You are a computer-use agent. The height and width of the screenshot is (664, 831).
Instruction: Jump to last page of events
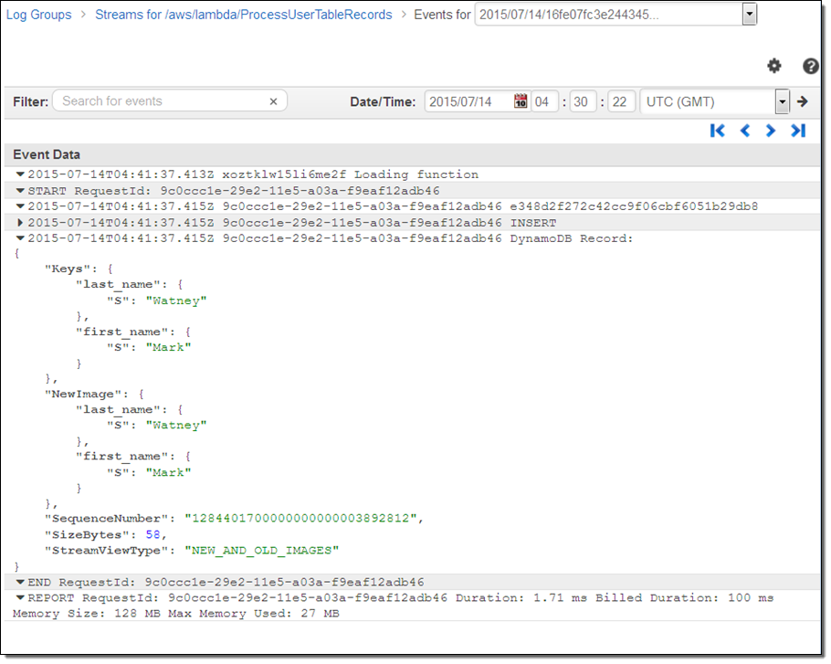pos(798,131)
